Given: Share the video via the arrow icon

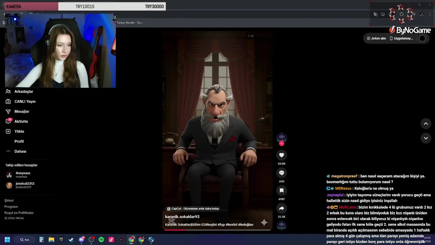Looking at the screenshot, I should point(281,208).
